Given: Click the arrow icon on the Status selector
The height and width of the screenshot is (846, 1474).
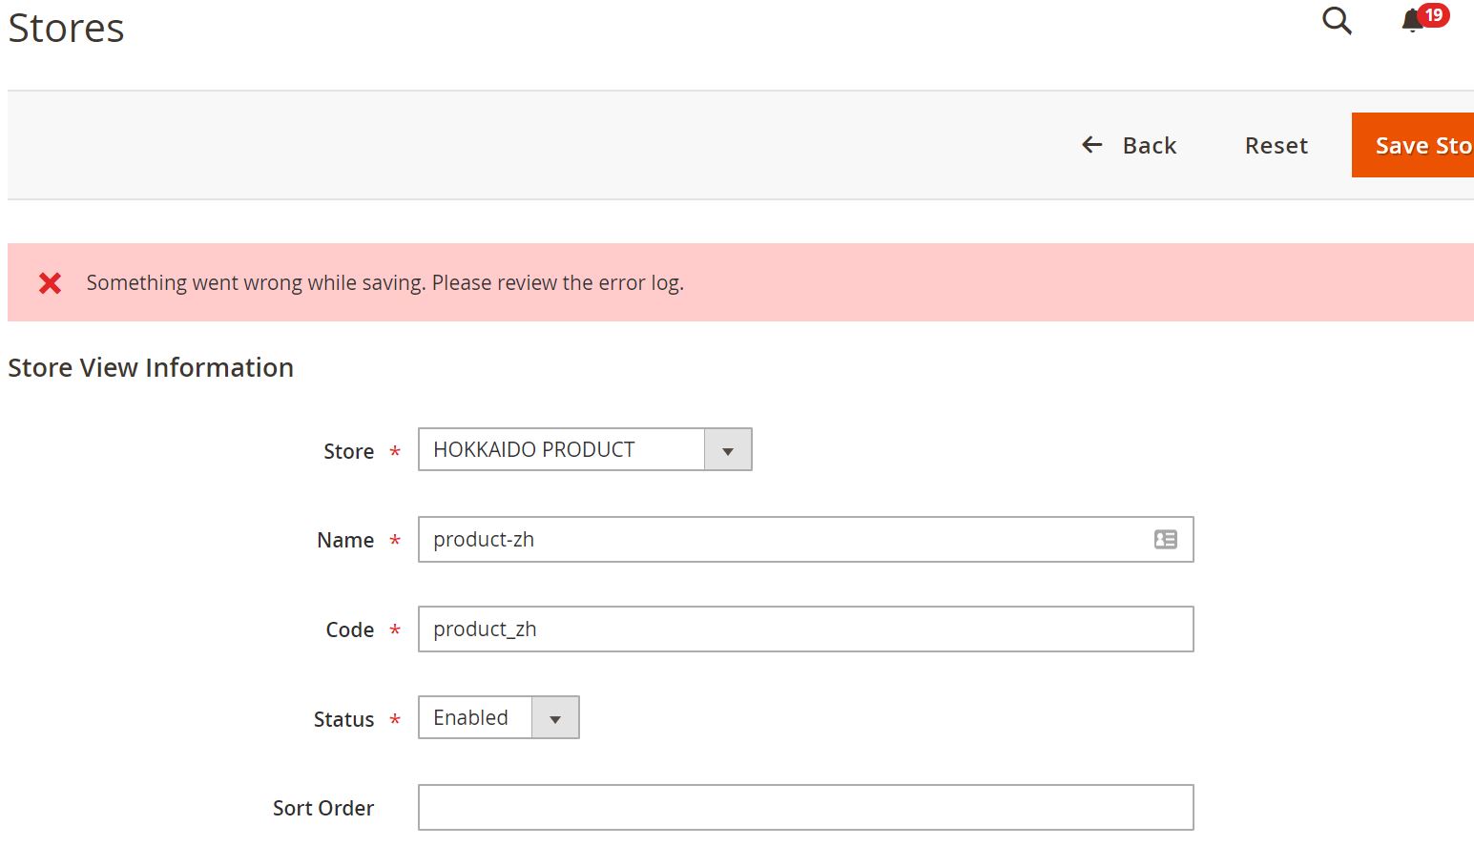Looking at the screenshot, I should click(x=555, y=717).
